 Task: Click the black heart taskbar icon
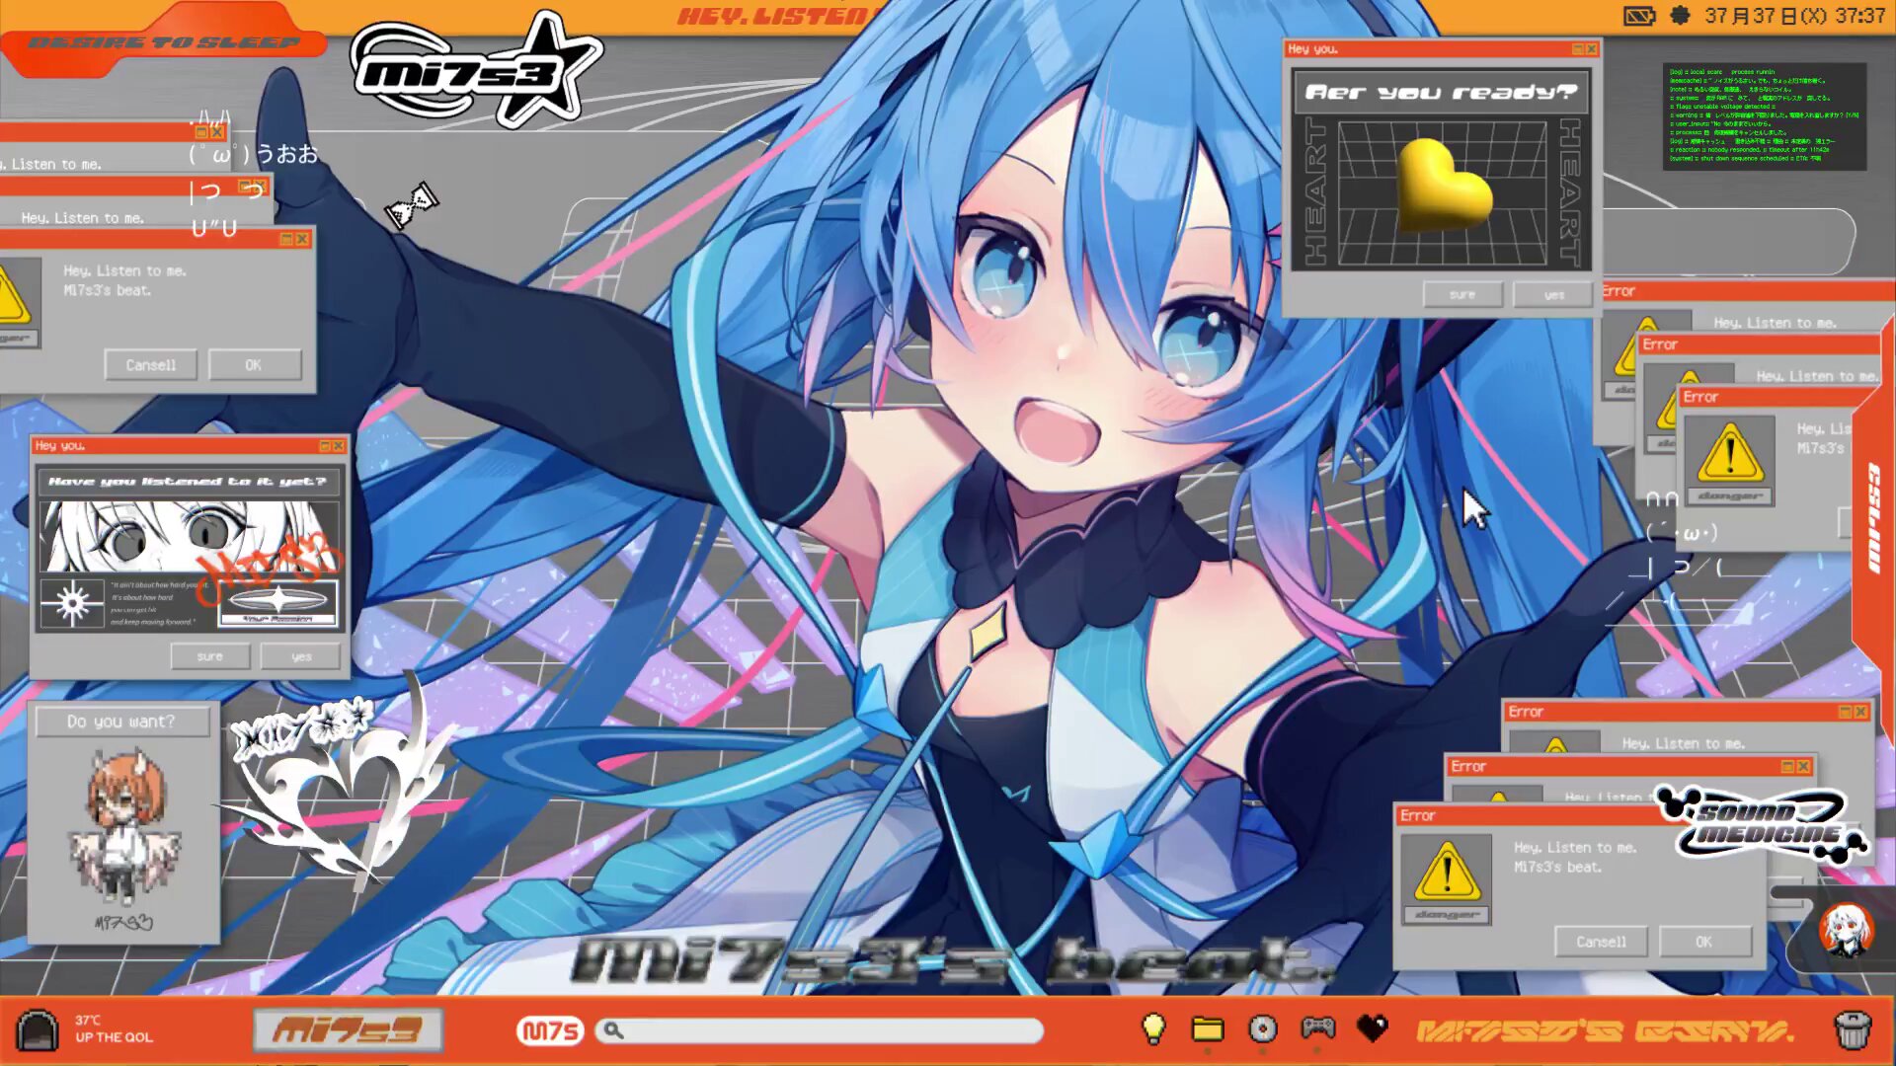point(1372,1028)
